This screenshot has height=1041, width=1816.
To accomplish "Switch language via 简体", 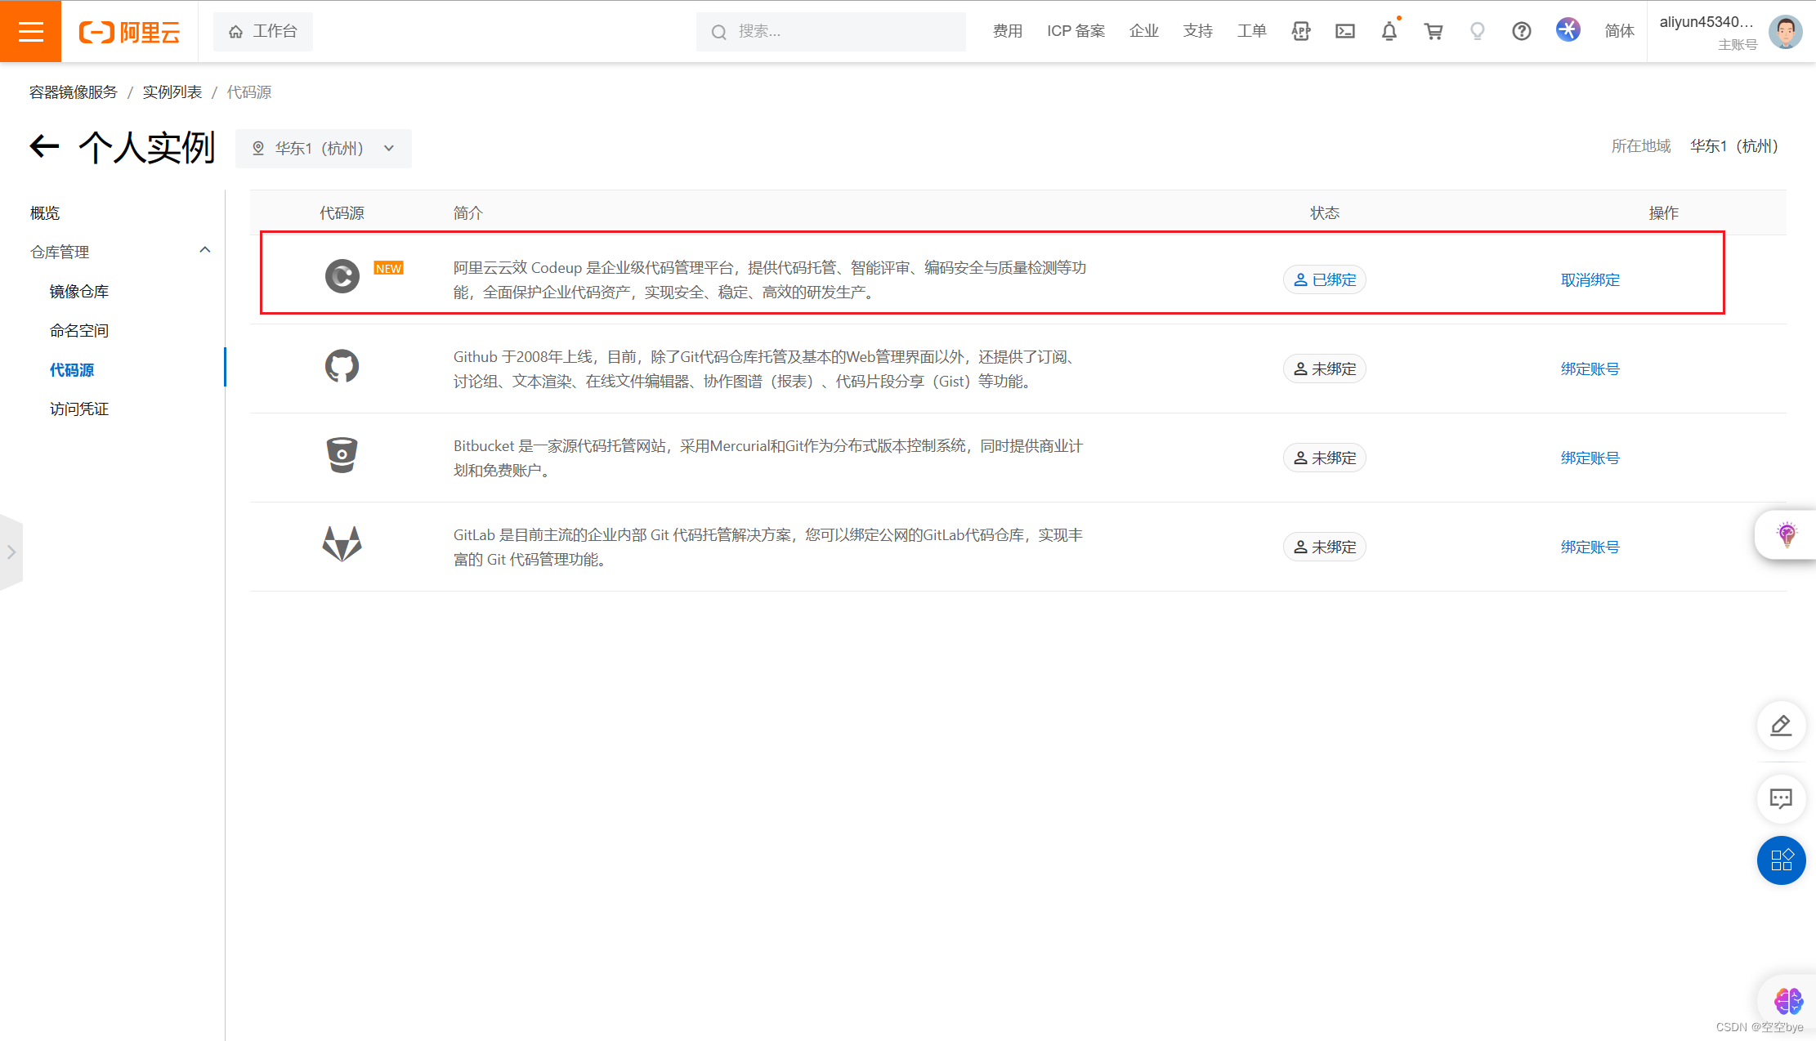I will 1619,31.
